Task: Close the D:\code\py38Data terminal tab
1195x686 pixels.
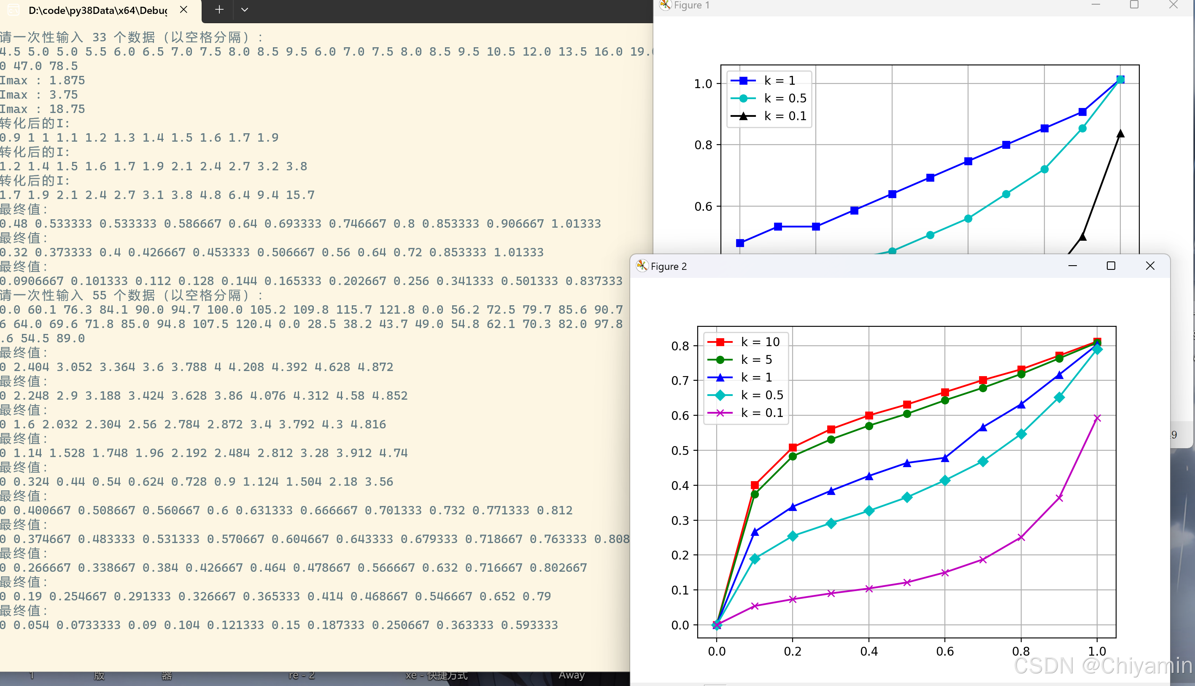Action: pos(184,9)
